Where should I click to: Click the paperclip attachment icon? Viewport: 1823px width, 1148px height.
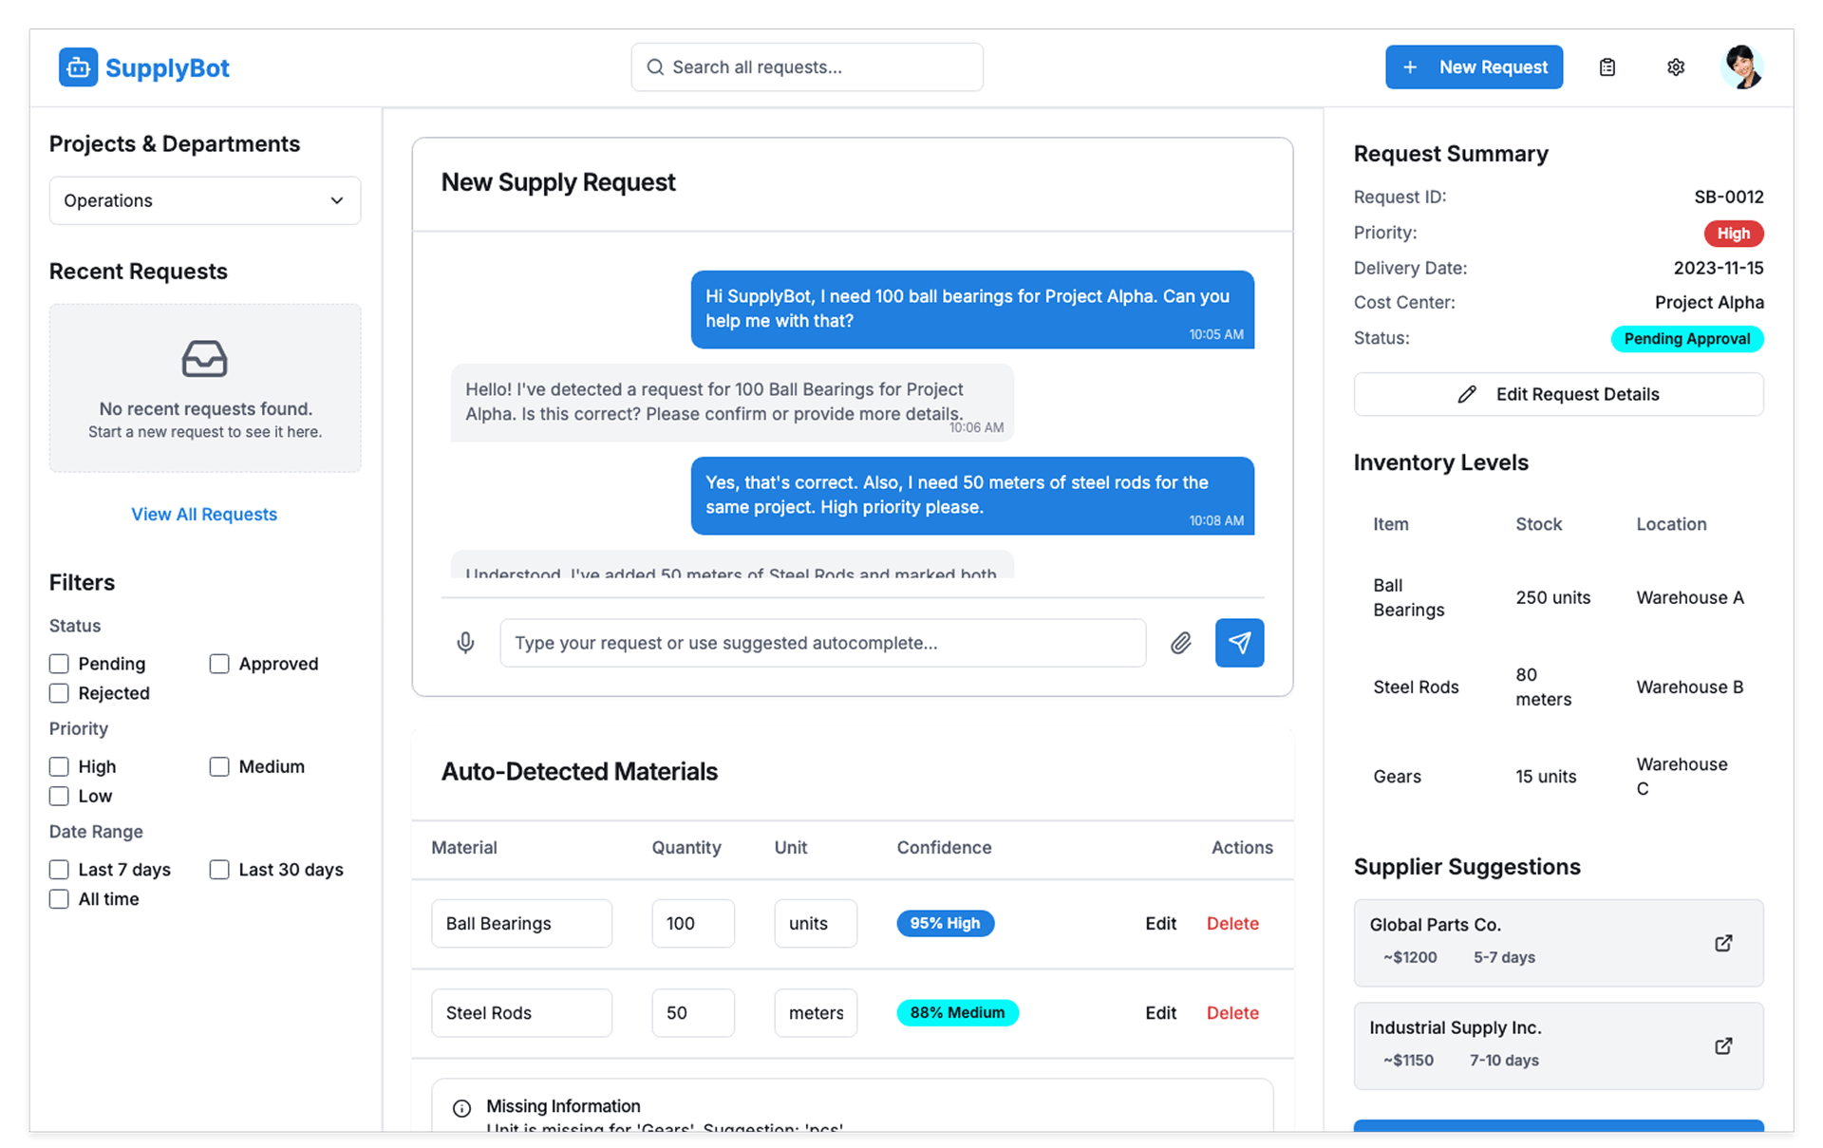pyautogui.click(x=1180, y=643)
